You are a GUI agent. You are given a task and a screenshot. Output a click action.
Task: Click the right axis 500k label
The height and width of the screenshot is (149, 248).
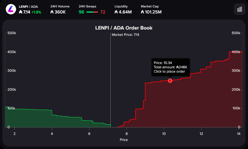coord(236,33)
